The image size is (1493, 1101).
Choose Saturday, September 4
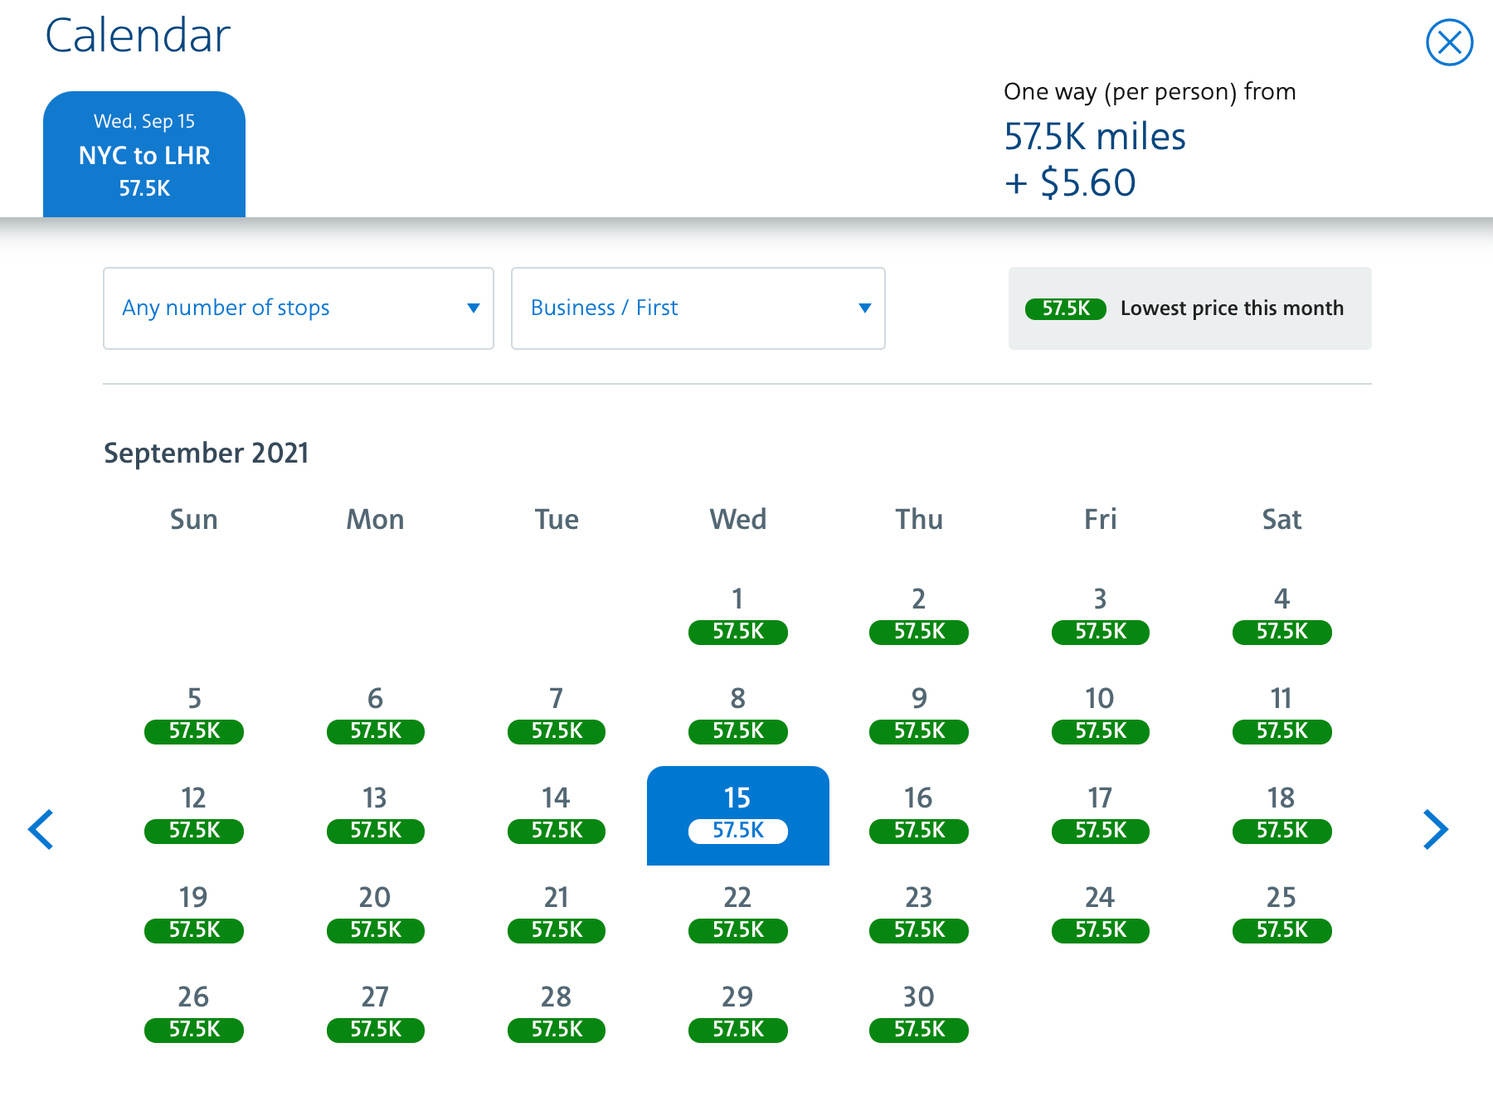click(x=1281, y=615)
